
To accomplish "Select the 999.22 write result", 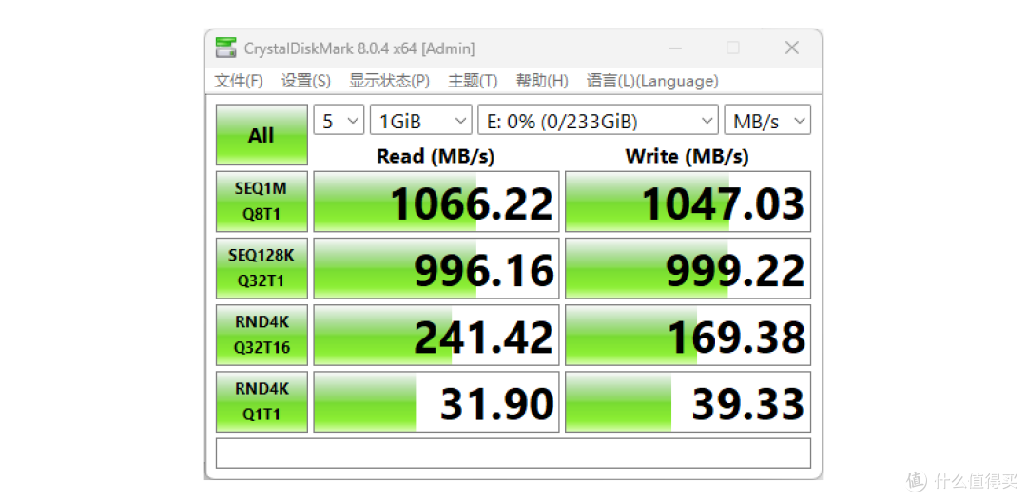I will pyautogui.click(x=688, y=268).
